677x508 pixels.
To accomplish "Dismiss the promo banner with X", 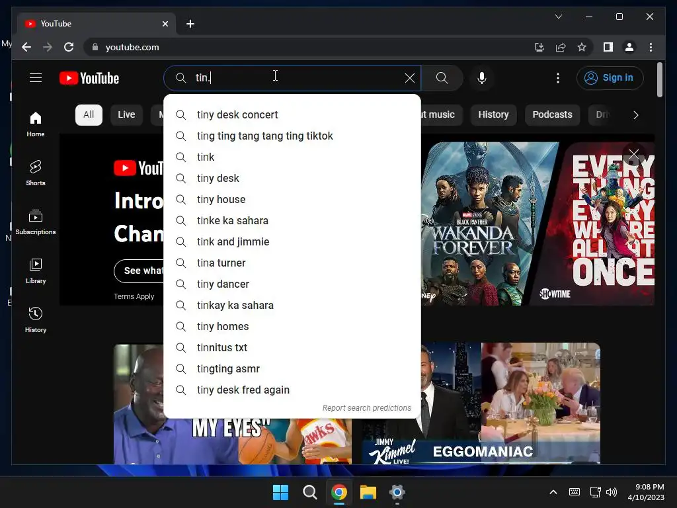I will click(634, 154).
